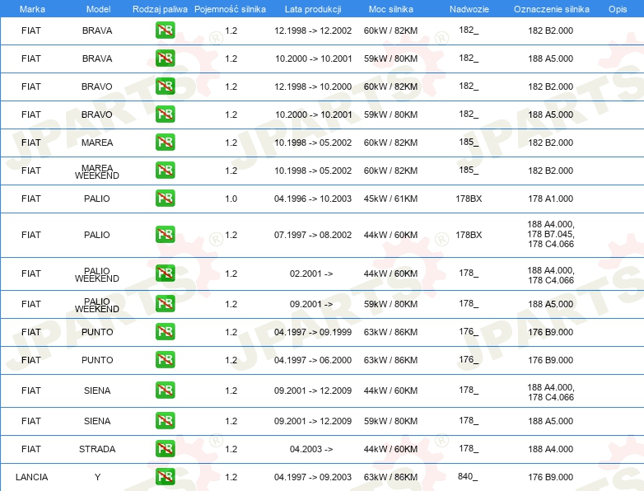The image size is (644, 491).
Task: Select the Moc silnika column header
Action: pos(391,9)
